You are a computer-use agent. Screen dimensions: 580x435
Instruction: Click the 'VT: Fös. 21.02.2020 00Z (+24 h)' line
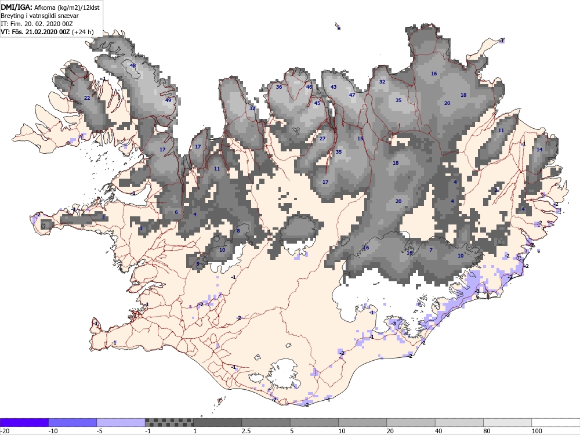coord(47,32)
